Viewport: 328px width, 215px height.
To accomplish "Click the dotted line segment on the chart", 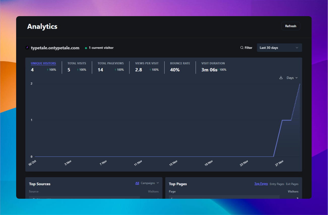I will (296, 102).
